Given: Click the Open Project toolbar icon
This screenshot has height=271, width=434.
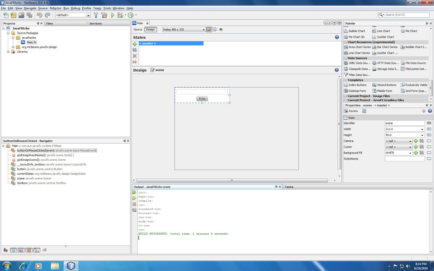Looking at the screenshot, I should click(21, 15).
